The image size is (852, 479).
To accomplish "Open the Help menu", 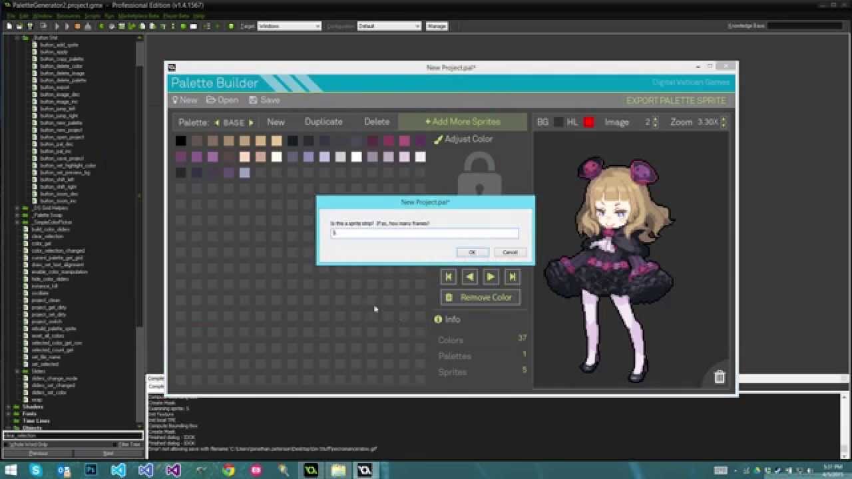I will coord(198,15).
